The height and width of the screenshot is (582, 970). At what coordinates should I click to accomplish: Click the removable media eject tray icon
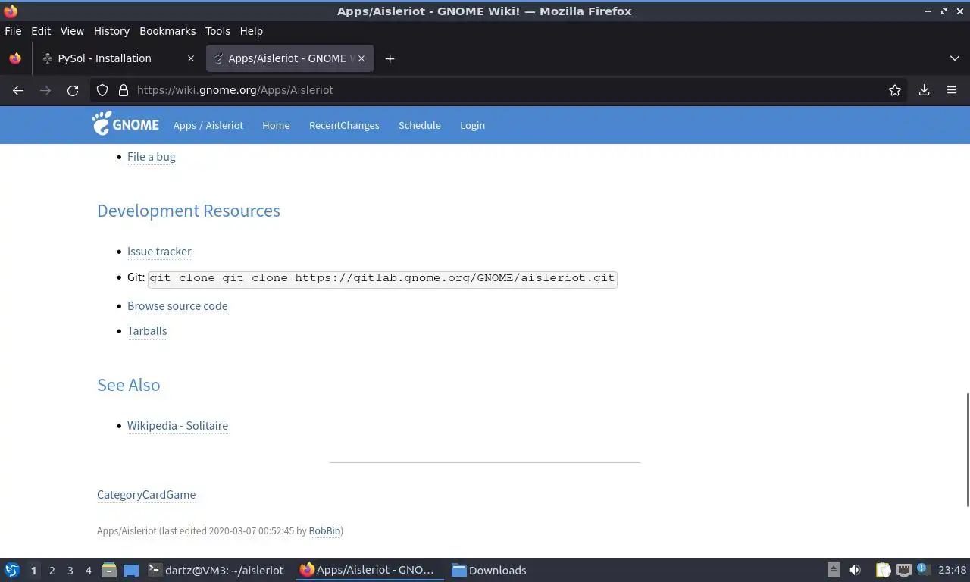coord(834,570)
